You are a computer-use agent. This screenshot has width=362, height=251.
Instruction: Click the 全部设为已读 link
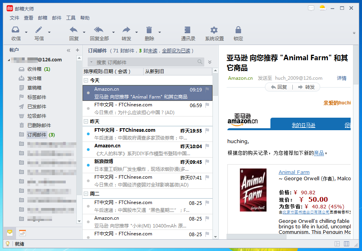click(176, 51)
